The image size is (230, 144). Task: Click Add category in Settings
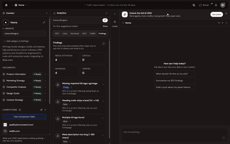[16, 41]
